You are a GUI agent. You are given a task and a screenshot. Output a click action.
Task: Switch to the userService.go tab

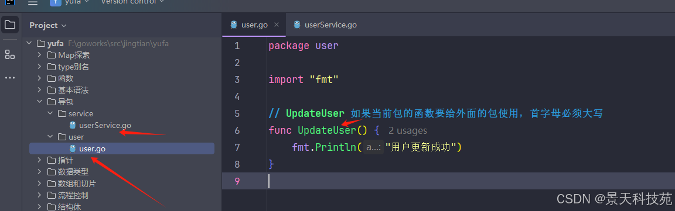pos(325,25)
